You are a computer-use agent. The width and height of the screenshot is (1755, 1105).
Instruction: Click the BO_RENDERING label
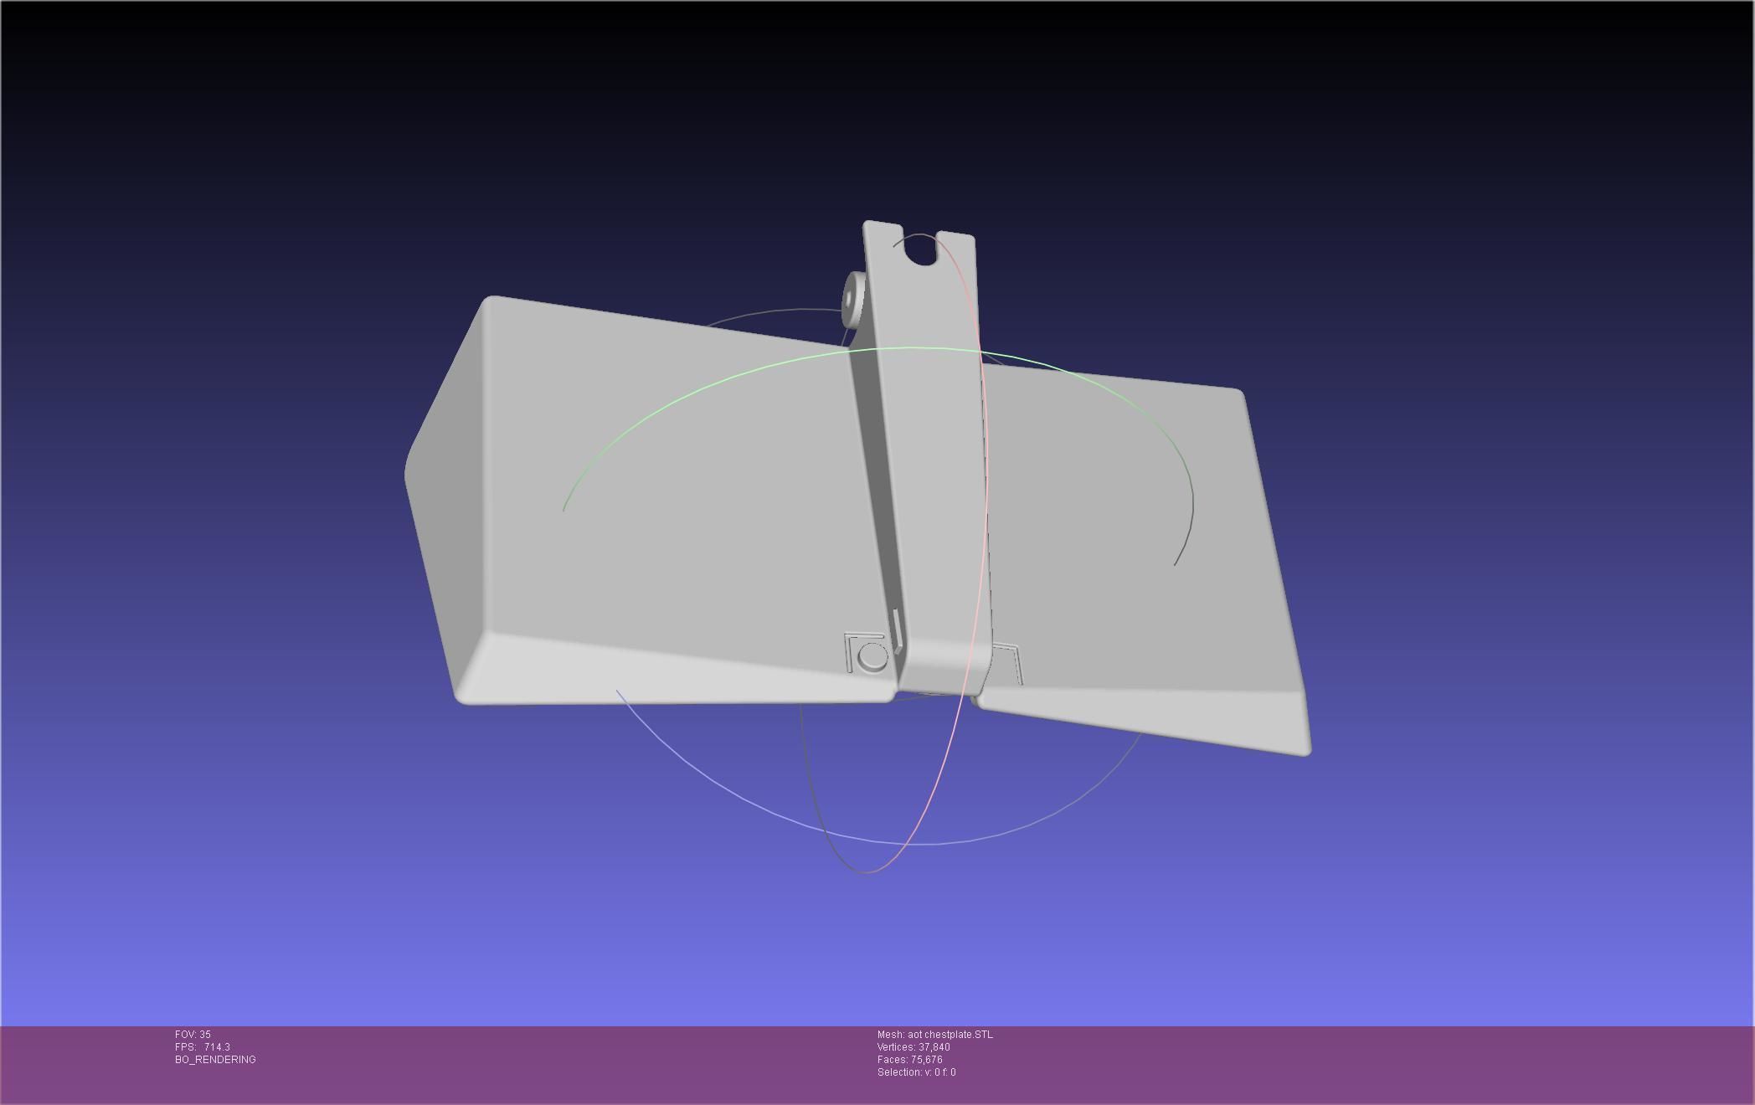coord(215,1060)
